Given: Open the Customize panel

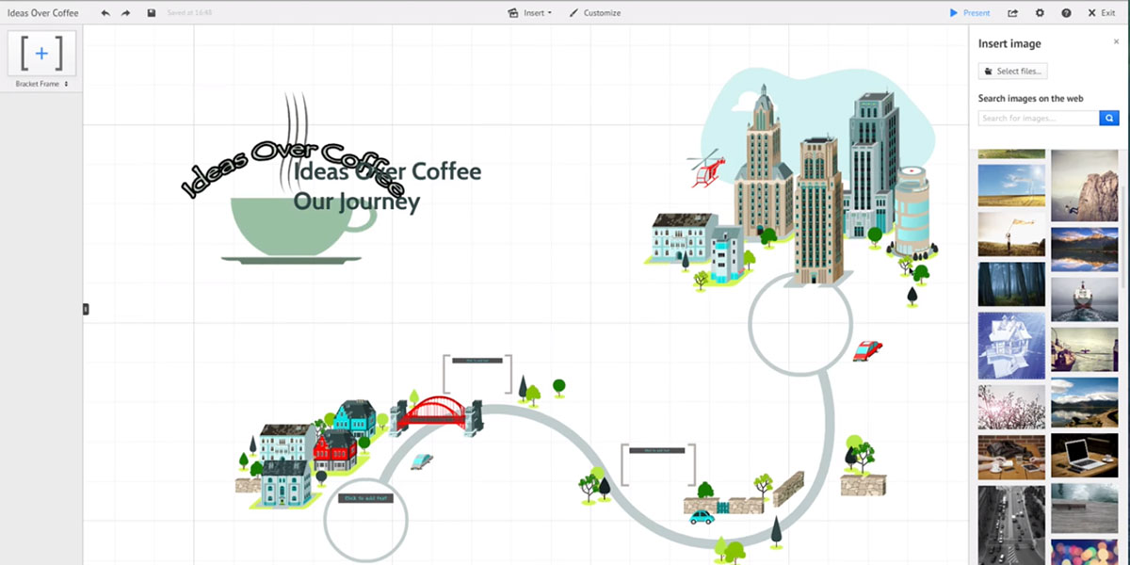Looking at the screenshot, I should pyautogui.click(x=595, y=12).
